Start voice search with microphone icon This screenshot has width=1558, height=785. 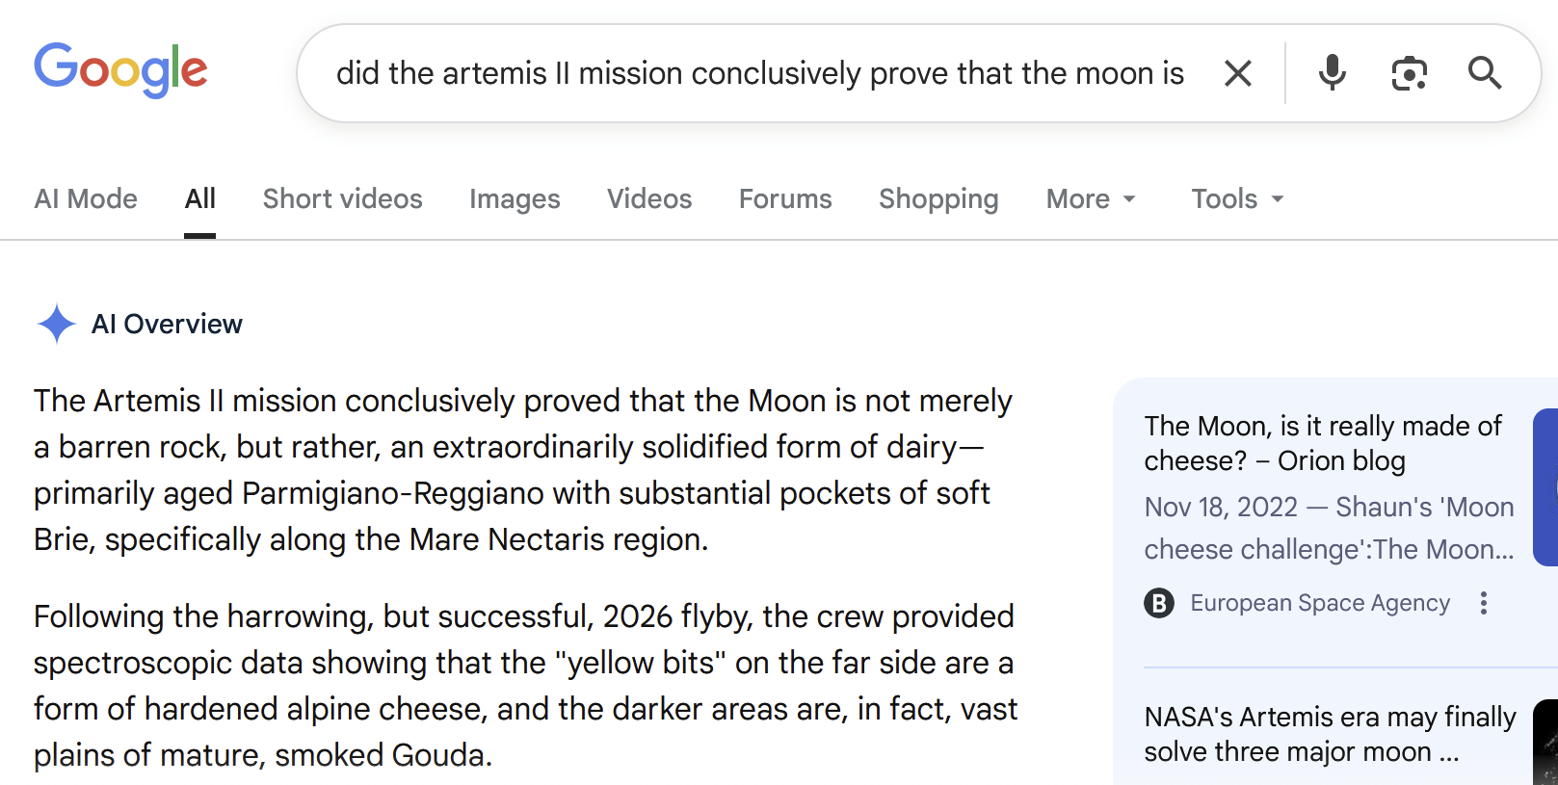tap(1332, 73)
